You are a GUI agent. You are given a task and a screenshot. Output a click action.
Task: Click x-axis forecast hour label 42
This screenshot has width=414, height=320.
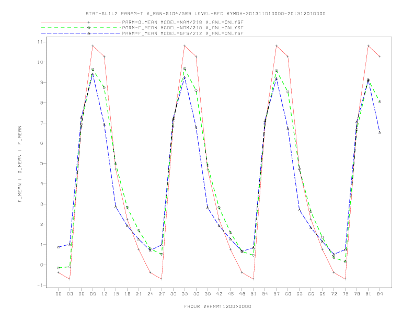pos(219,294)
